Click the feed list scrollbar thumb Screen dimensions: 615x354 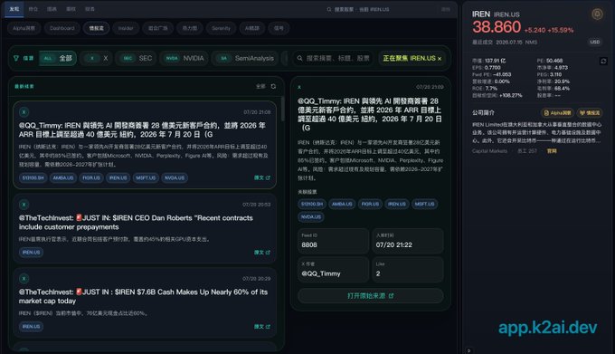click(282, 109)
